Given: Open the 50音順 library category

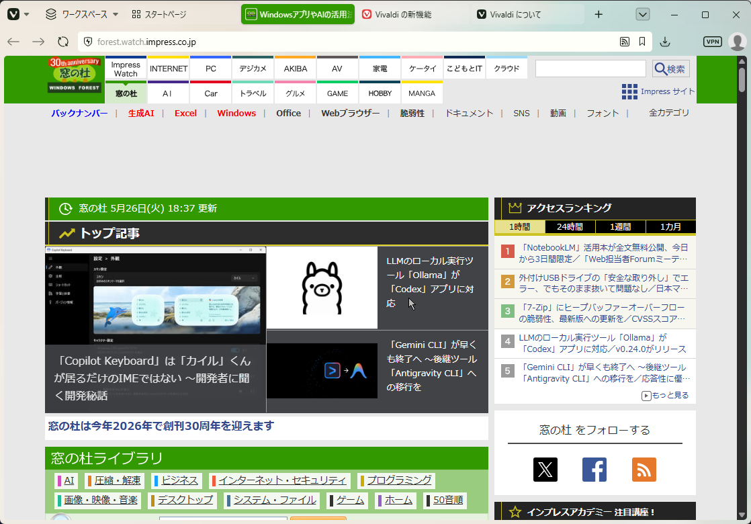Looking at the screenshot, I should [445, 500].
